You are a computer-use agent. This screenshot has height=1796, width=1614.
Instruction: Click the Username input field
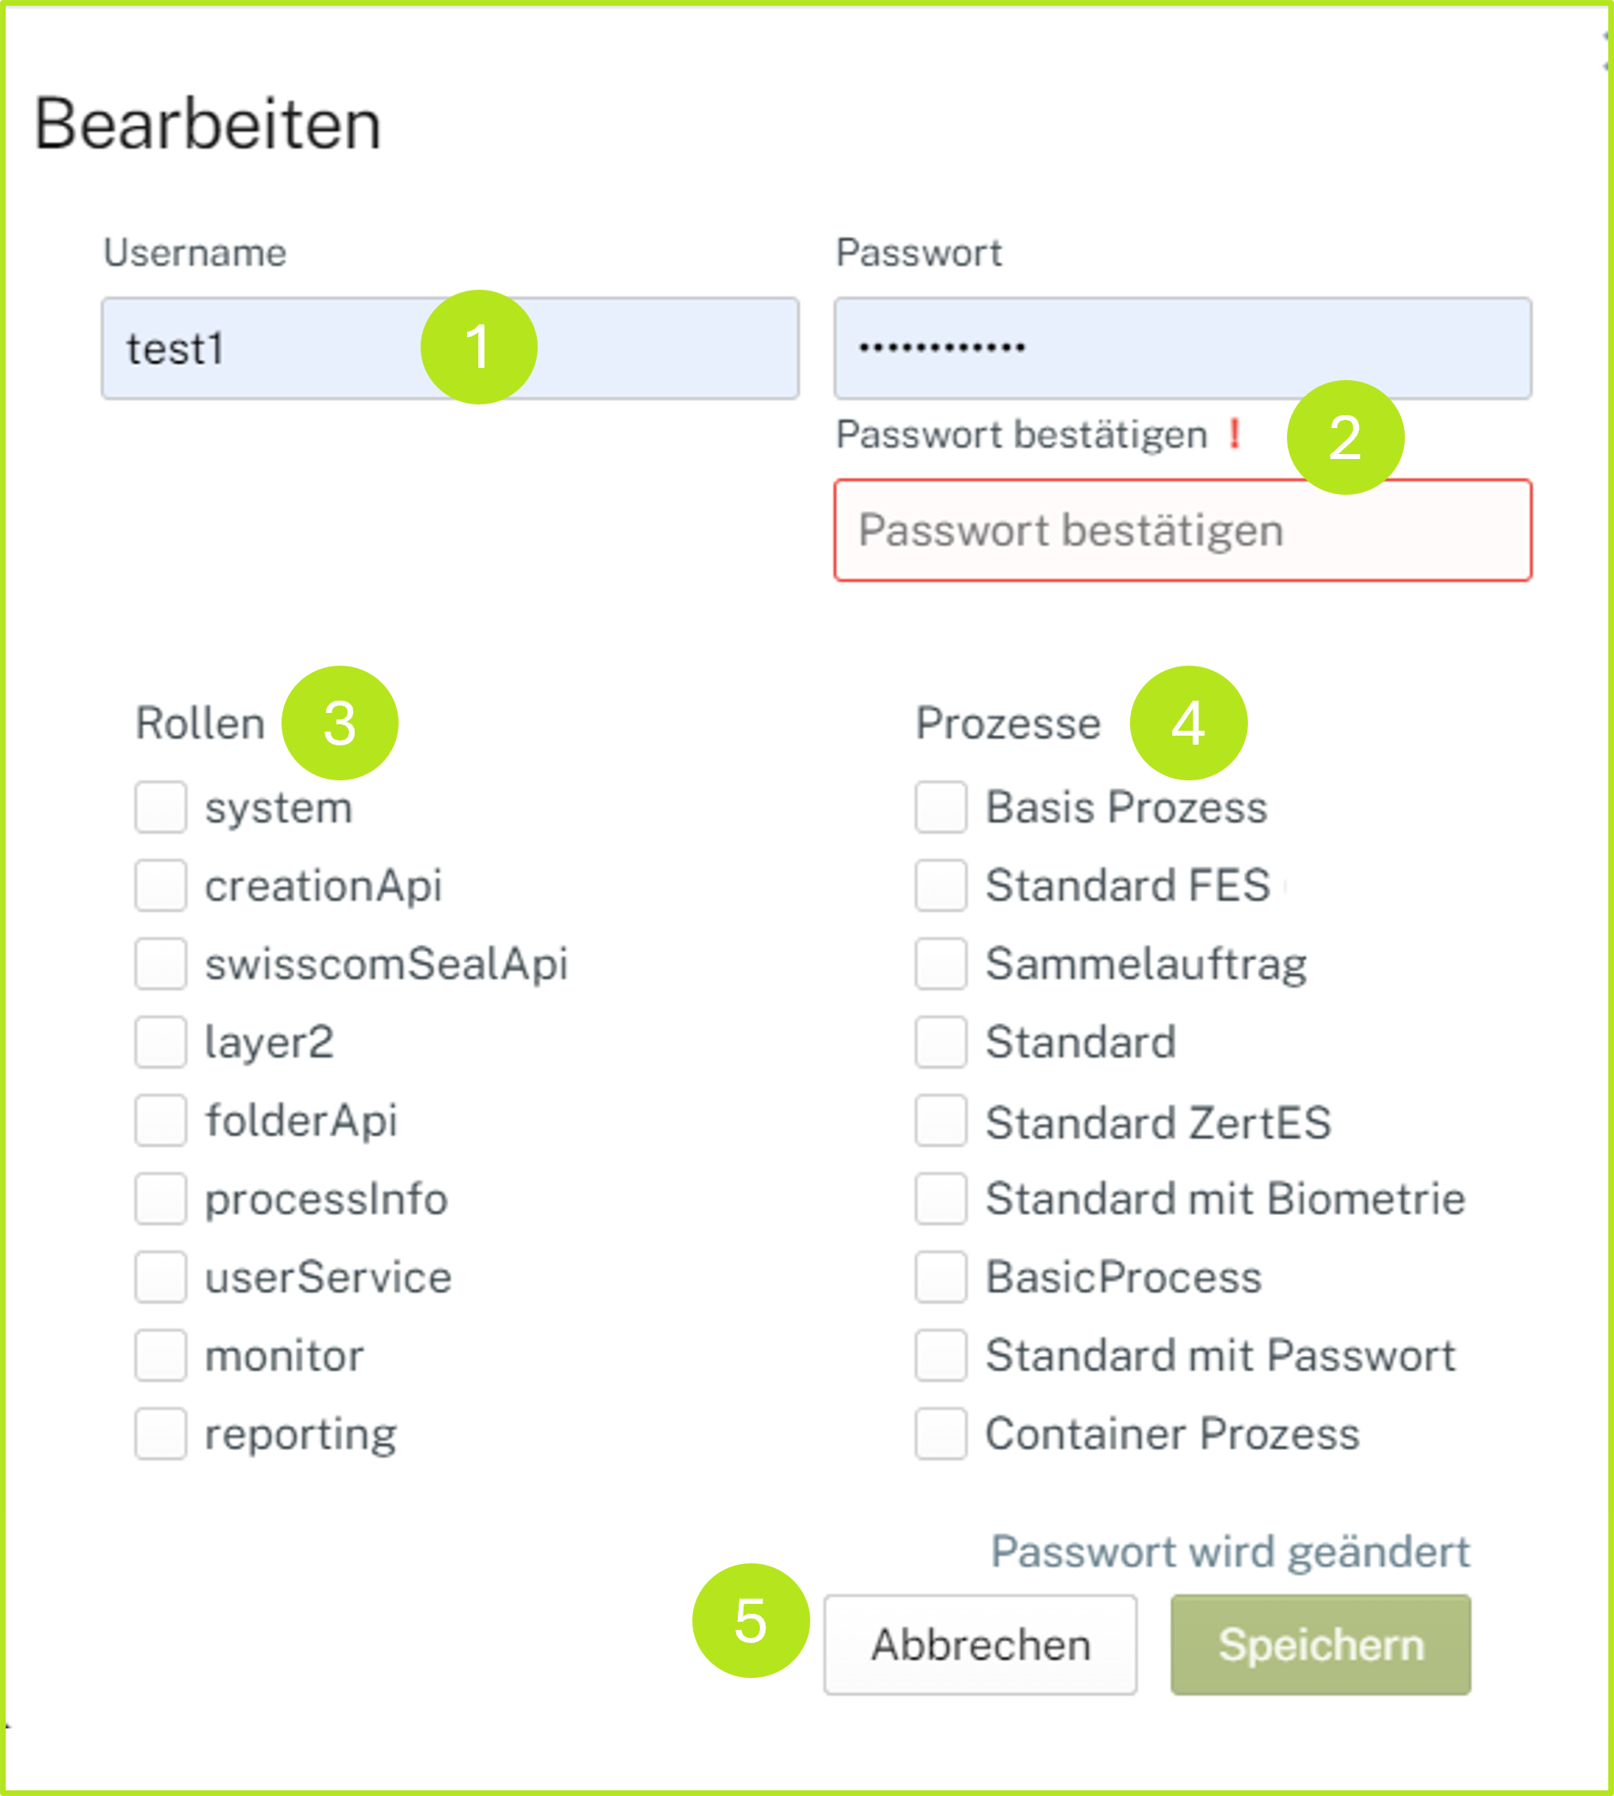(266, 348)
